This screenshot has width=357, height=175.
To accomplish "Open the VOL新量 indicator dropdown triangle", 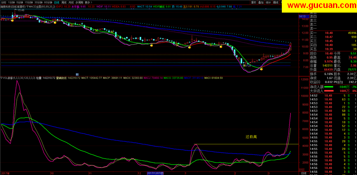I will click(x=1, y=78).
